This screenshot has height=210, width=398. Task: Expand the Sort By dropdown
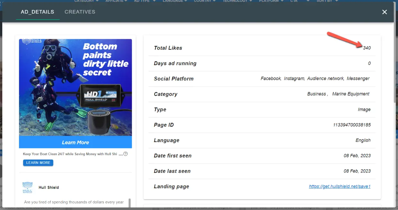327,1
